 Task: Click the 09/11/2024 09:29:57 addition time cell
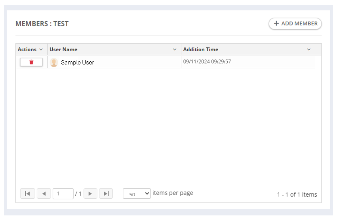point(207,62)
